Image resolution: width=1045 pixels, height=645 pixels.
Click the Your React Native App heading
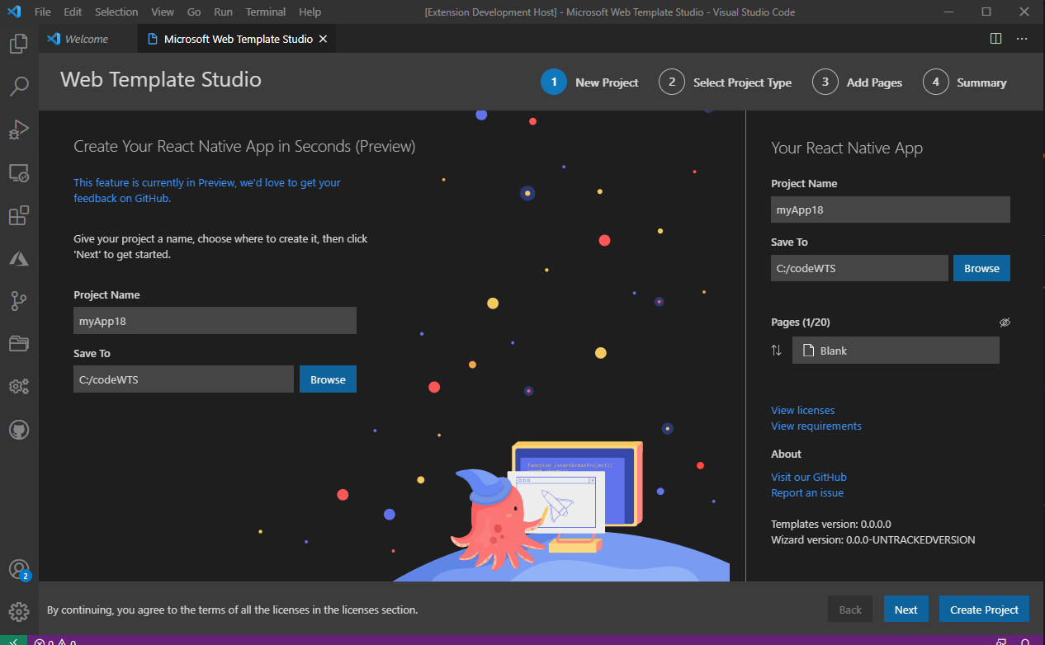847,148
